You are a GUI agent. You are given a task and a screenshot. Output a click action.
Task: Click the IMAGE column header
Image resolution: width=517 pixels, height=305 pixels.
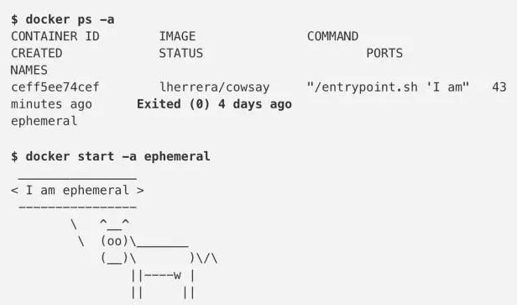[x=177, y=36]
